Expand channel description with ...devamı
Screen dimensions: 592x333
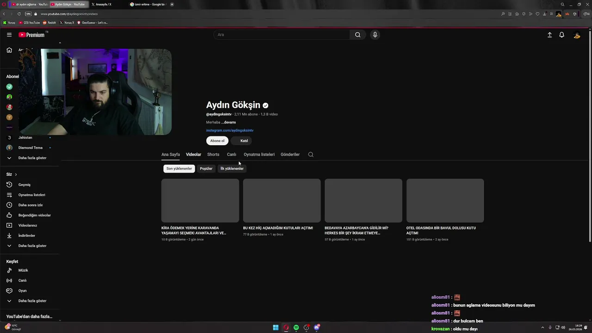click(228, 123)
